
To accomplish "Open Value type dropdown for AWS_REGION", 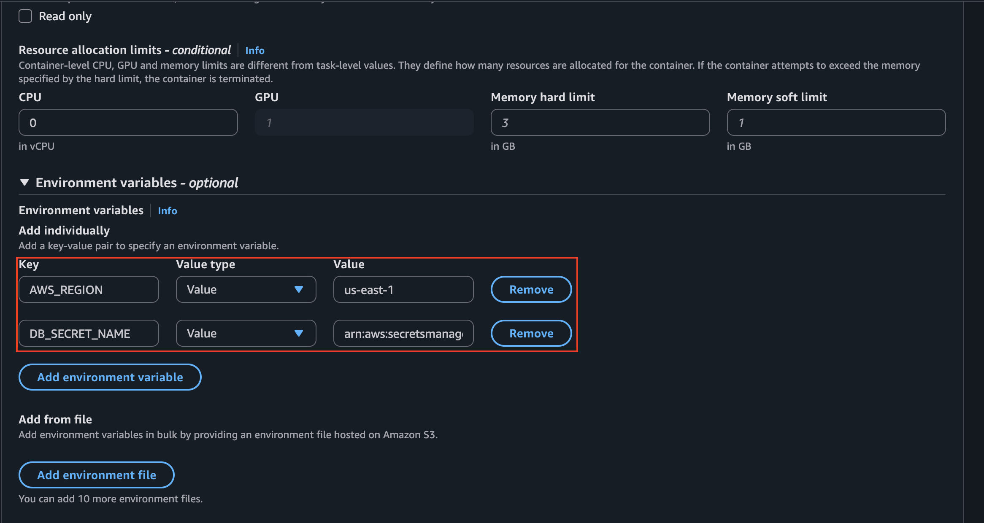I will 236,290.
